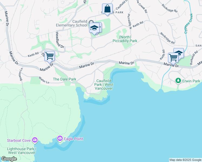The height and width of the screenshot is (162, 202).
Task: Click the Caulfeild Park | West Vancouver label
Action: pos(103,85)
